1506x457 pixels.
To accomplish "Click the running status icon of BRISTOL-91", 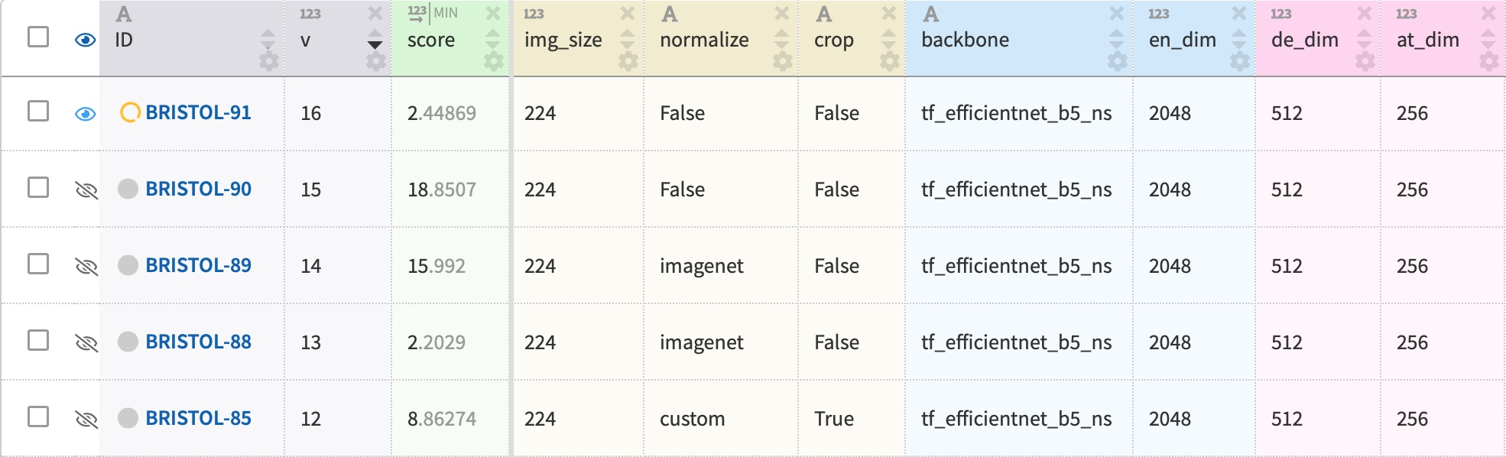I will (x=130, y=113).
